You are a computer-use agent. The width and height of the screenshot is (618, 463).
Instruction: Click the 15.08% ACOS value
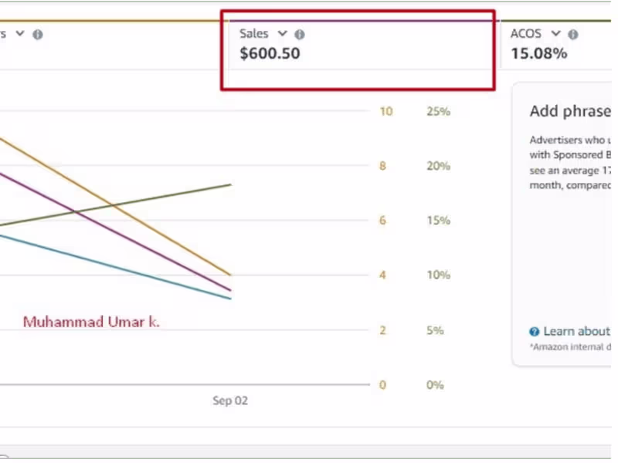tap(538, 53)
